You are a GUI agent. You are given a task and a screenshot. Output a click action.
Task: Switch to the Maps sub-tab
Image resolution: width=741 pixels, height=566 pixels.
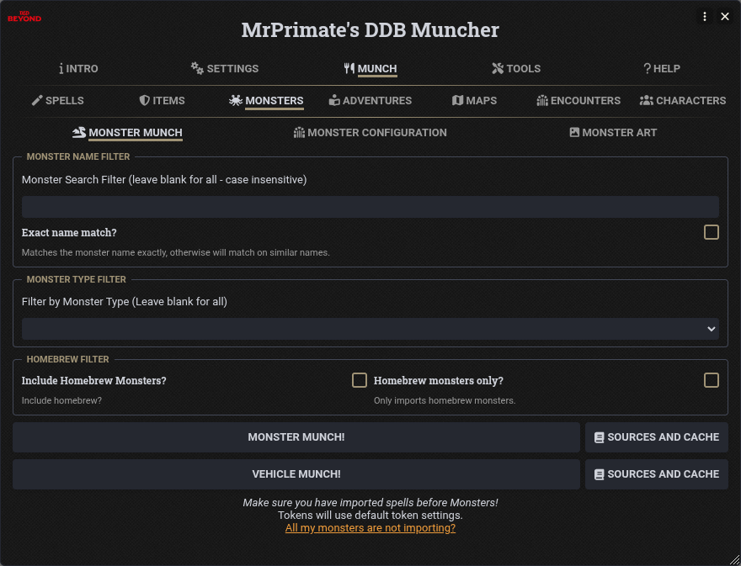tap(474, 100)
